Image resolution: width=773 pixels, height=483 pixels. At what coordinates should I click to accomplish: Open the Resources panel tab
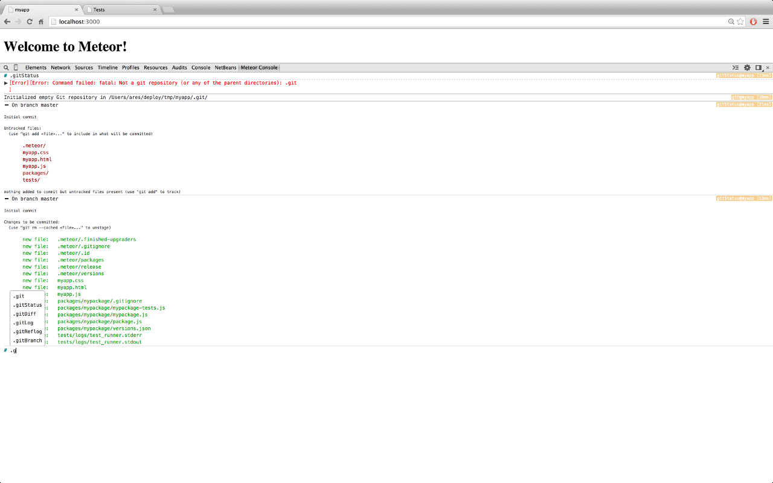(x=155, y=68)
